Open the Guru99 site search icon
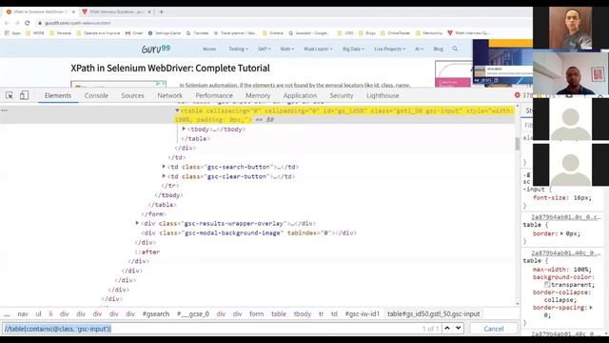 point(455,49)
